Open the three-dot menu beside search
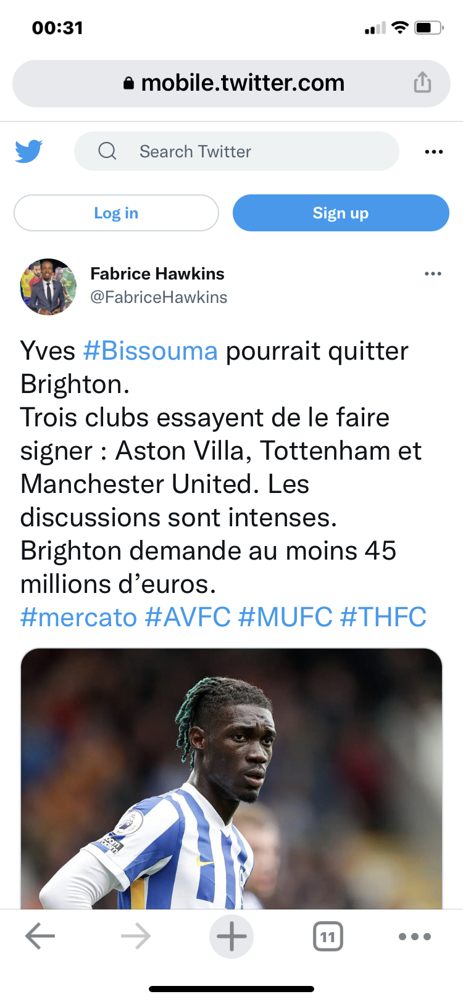The image size is (463, 1002). pyautogui.click(x=434, y=152)
